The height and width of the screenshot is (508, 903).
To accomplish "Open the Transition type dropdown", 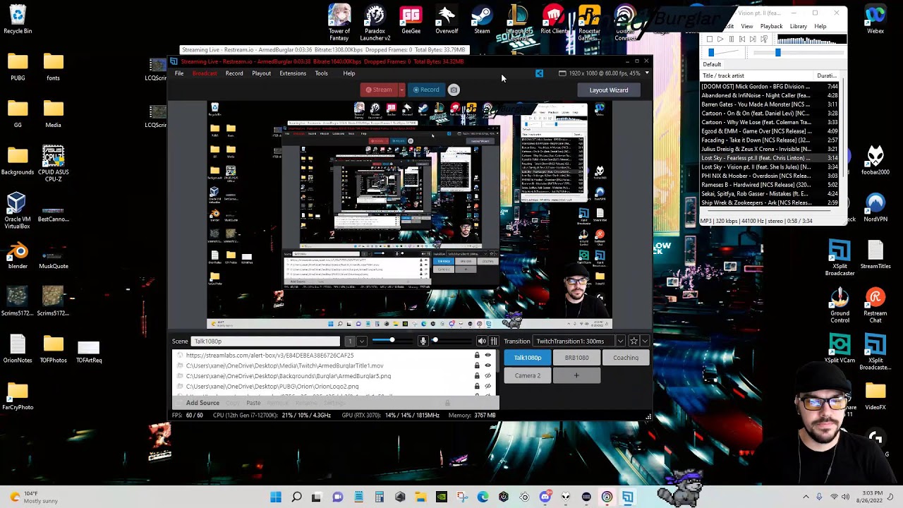I will point(620,341).
